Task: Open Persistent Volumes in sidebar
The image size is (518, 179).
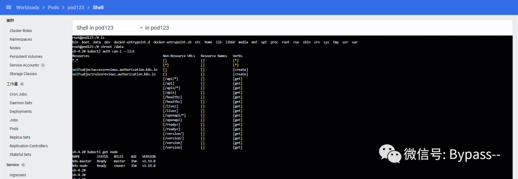Action: (26, 56)
